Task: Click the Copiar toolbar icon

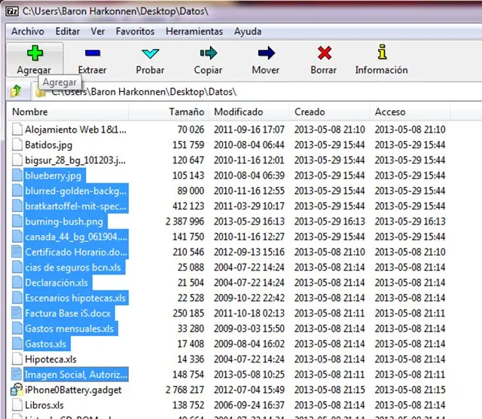Action: 208,54
